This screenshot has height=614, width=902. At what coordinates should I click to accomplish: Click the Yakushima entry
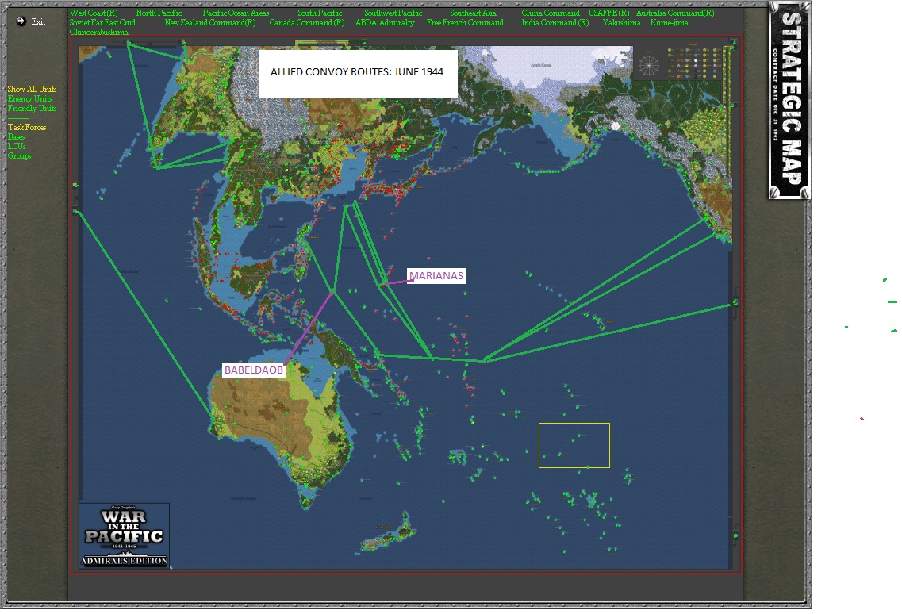pos(621,22)
